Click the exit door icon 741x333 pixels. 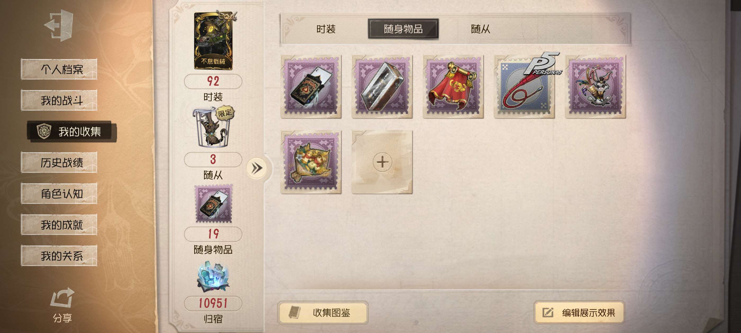click(59, 26)
